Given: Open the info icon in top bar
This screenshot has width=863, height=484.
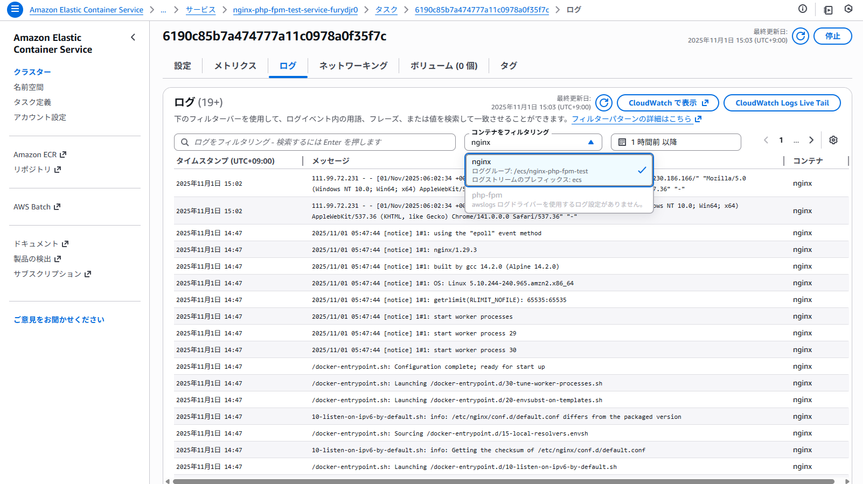Looking at the screenshot, I should [803, 9].
